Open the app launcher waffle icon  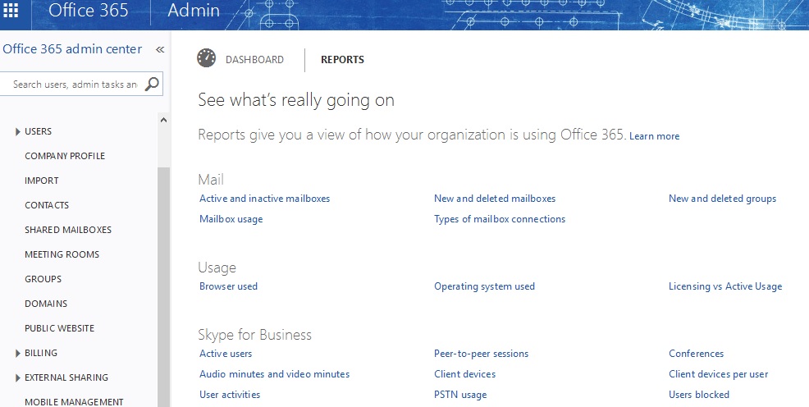point(11,10)
